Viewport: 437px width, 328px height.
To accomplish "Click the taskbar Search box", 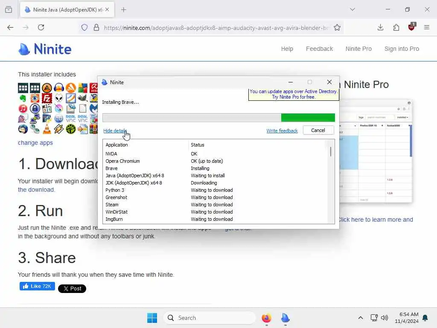I will coord(210,318).
